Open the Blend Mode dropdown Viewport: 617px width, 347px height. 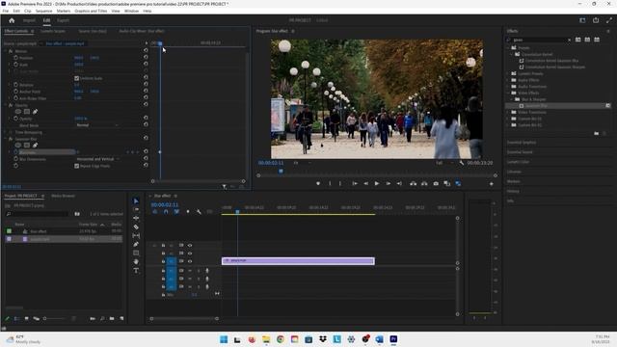click(96, 125)
